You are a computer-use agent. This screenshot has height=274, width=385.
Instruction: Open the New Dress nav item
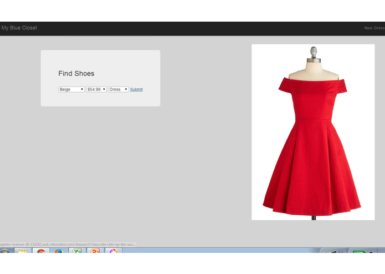(374, 28)
